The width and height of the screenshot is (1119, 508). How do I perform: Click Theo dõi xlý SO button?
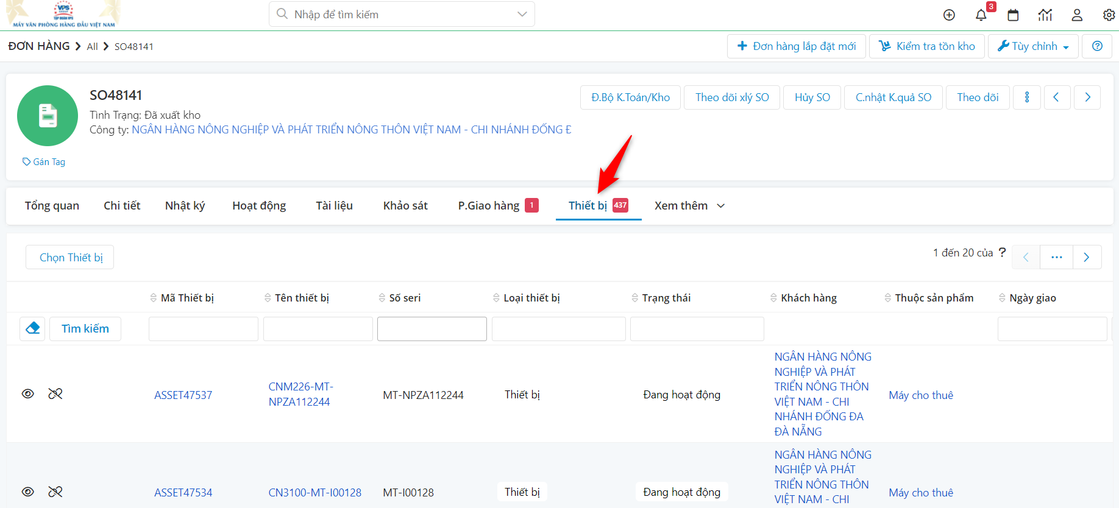point(732,97)
